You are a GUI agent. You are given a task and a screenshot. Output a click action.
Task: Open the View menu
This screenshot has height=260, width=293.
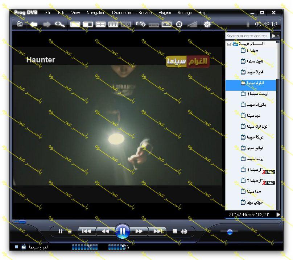[x=75, y=13]
